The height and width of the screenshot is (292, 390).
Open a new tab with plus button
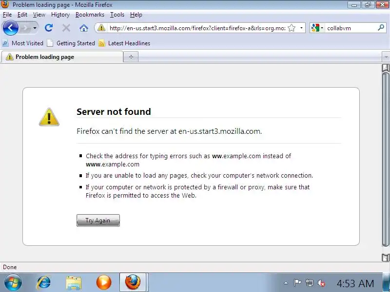[131, 57]
